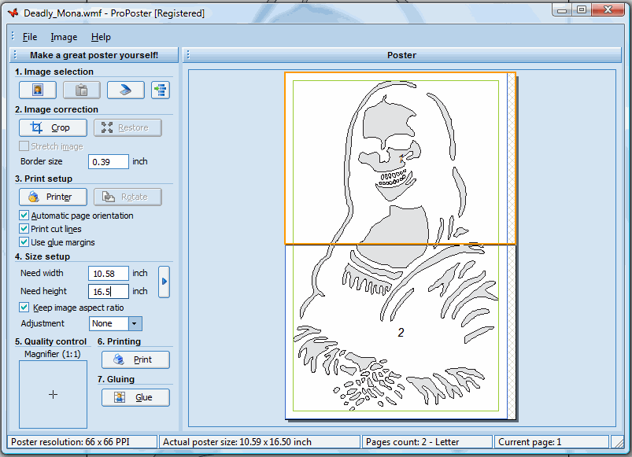
Task: Click the 'Need width' label
Action: point(42,273)
